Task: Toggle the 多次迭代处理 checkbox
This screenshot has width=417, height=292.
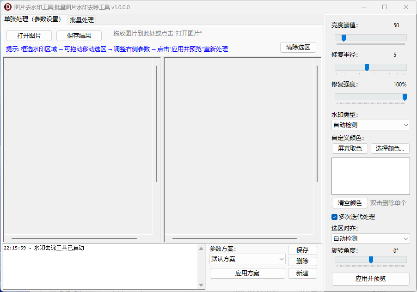Action: (334, 217)
